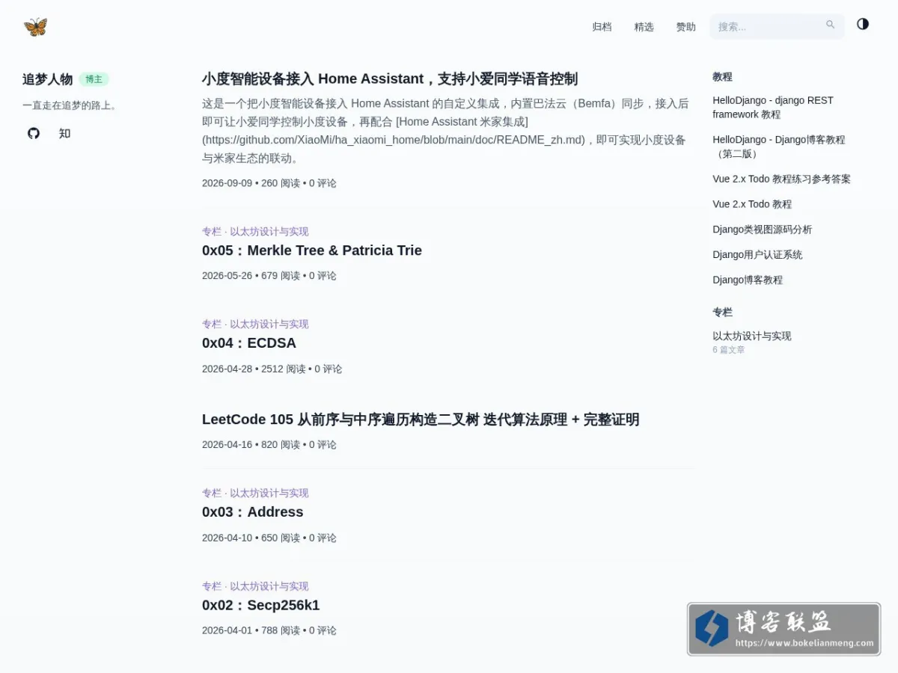This screenshot has height=673, width=898.
Task: Focus the 搜索 search input field
Action: pos(777,27)
